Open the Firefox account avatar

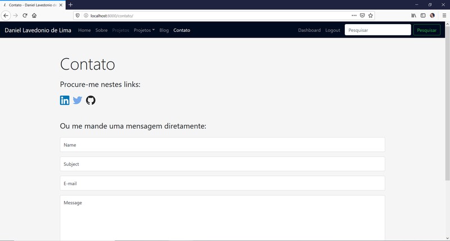[x=432, y=16]
